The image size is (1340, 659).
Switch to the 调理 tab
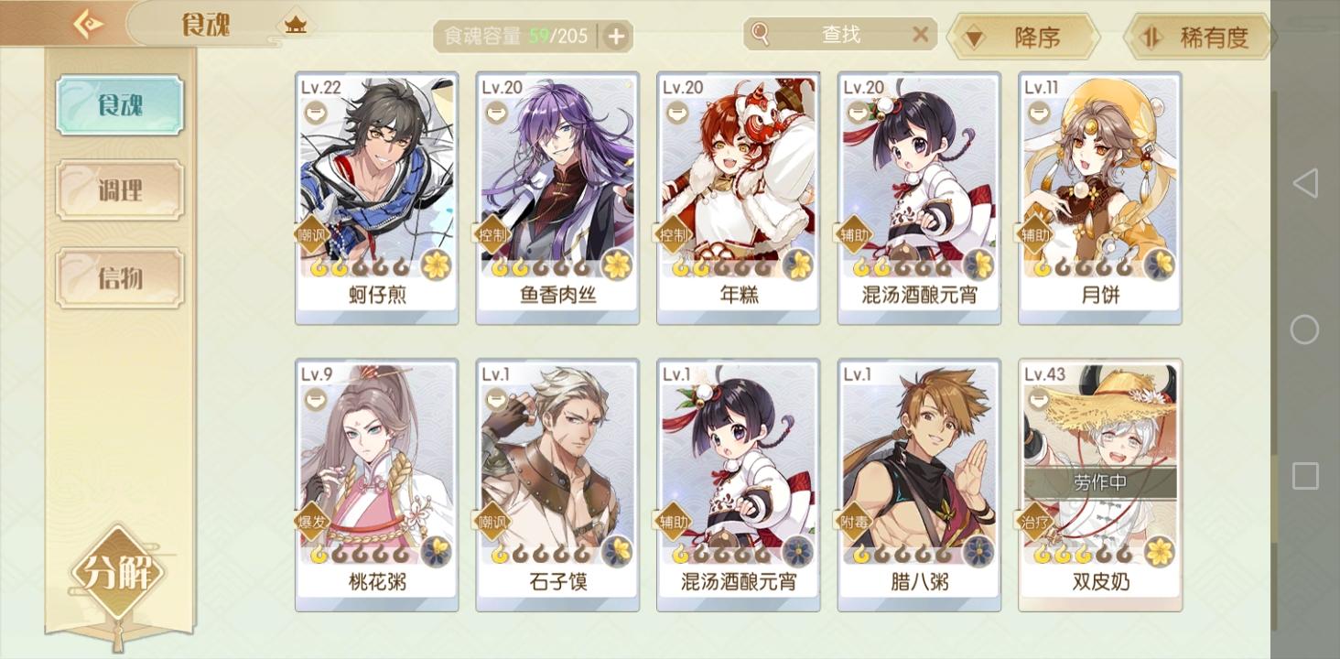(120, 190)
